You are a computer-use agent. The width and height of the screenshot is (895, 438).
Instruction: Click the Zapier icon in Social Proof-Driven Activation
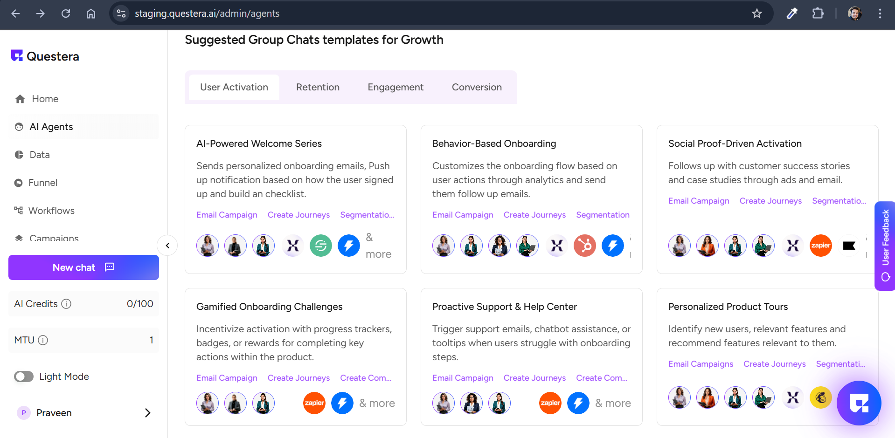tap(820, 246)
